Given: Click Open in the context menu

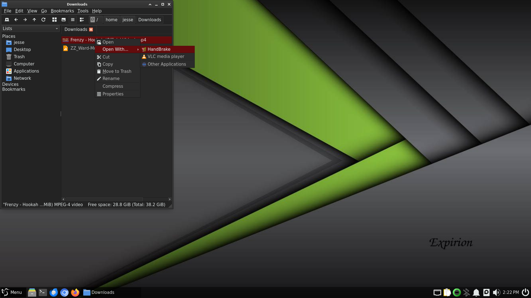Looking at the screenshot, I should coord(118,42).
